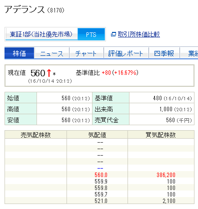Click quote price 559.8
Viewport: 198px width, 209px height.
click(x=101, y=188)
